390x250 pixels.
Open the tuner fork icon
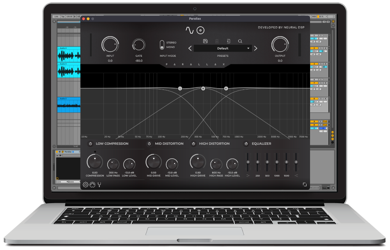tap(99, 185)
